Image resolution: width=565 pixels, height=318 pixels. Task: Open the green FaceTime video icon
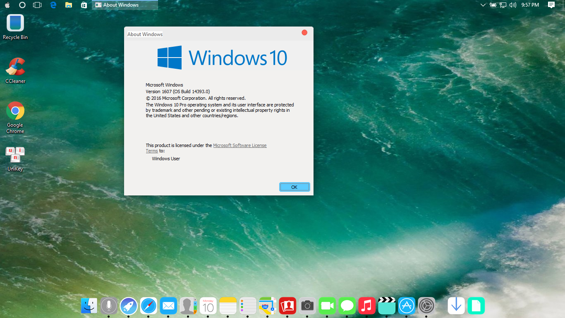point(327,306)
